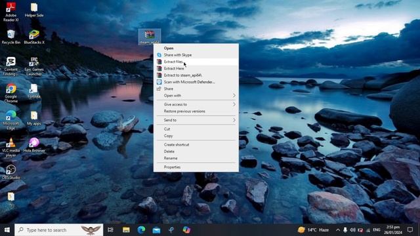Screen dimensions: 420x236
Task: Select the steam_api64 archive icon
Action: [150, 37]
